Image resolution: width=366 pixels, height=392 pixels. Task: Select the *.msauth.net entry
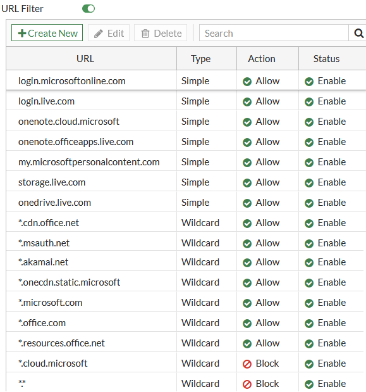point(44,243)
